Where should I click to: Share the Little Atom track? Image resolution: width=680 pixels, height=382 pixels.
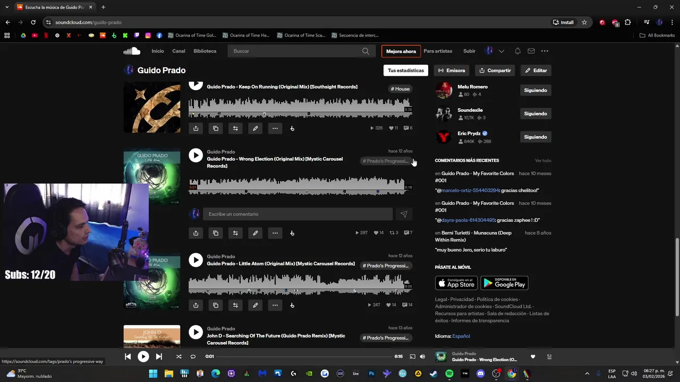coord(196,305)
